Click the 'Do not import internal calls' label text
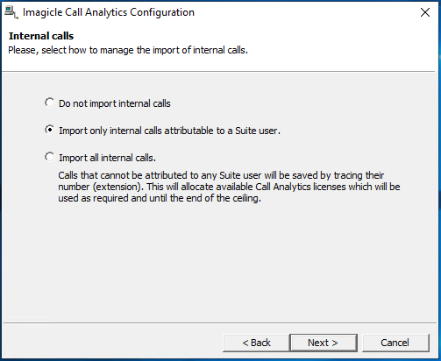The width and height of the screenshot is (441, 361). pyautogui.click(x=115, y=103)
